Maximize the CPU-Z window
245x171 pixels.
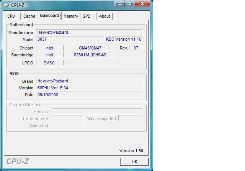pos(129,3)
